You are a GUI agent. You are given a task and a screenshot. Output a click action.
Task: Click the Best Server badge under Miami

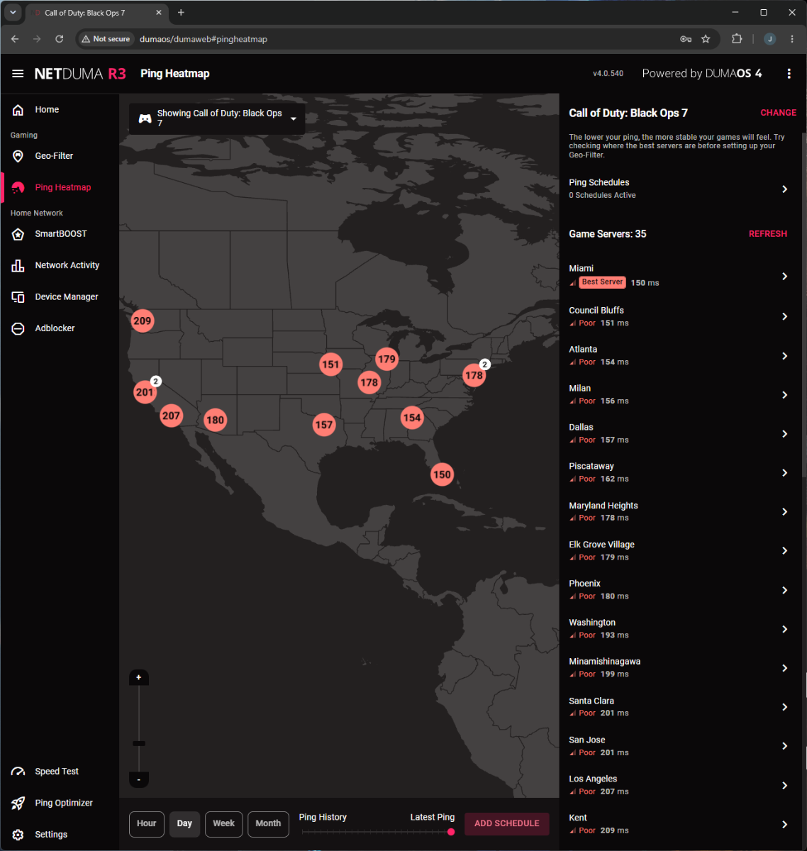point(602,282)
